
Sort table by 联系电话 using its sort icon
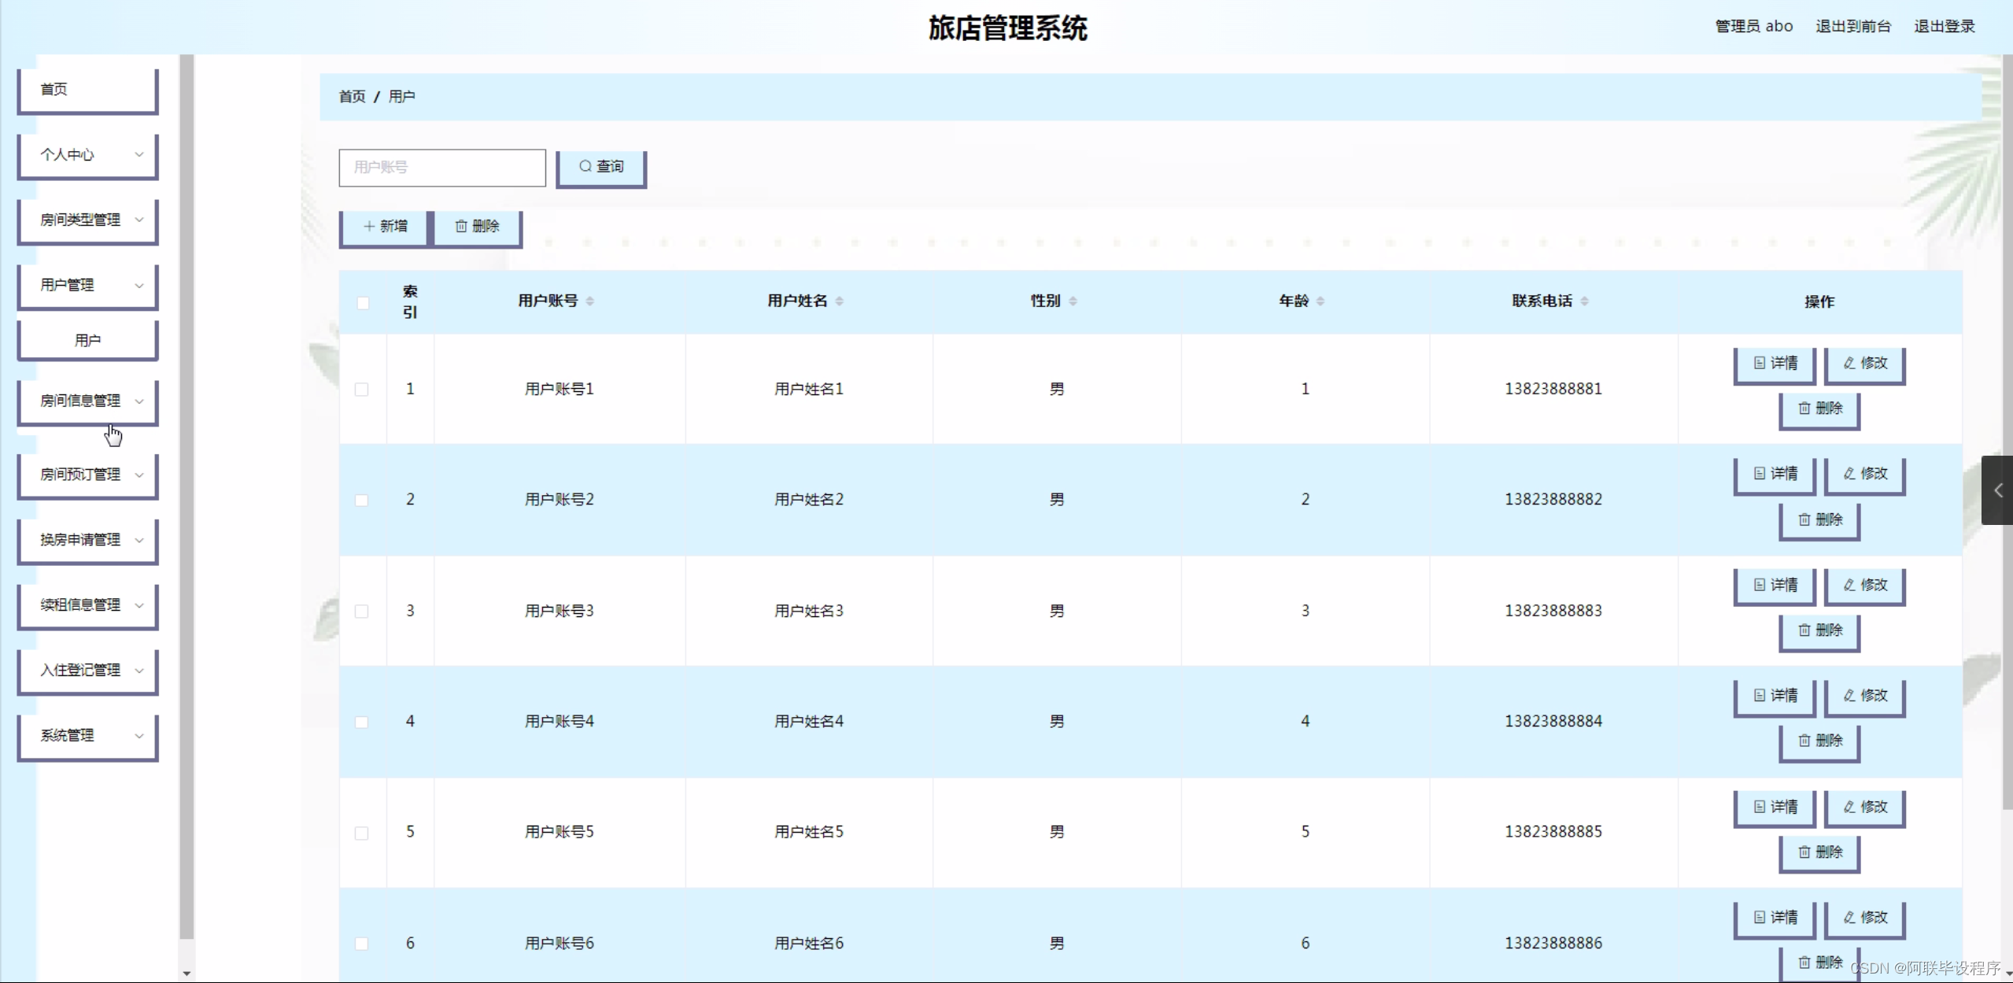coord(1583,300)
